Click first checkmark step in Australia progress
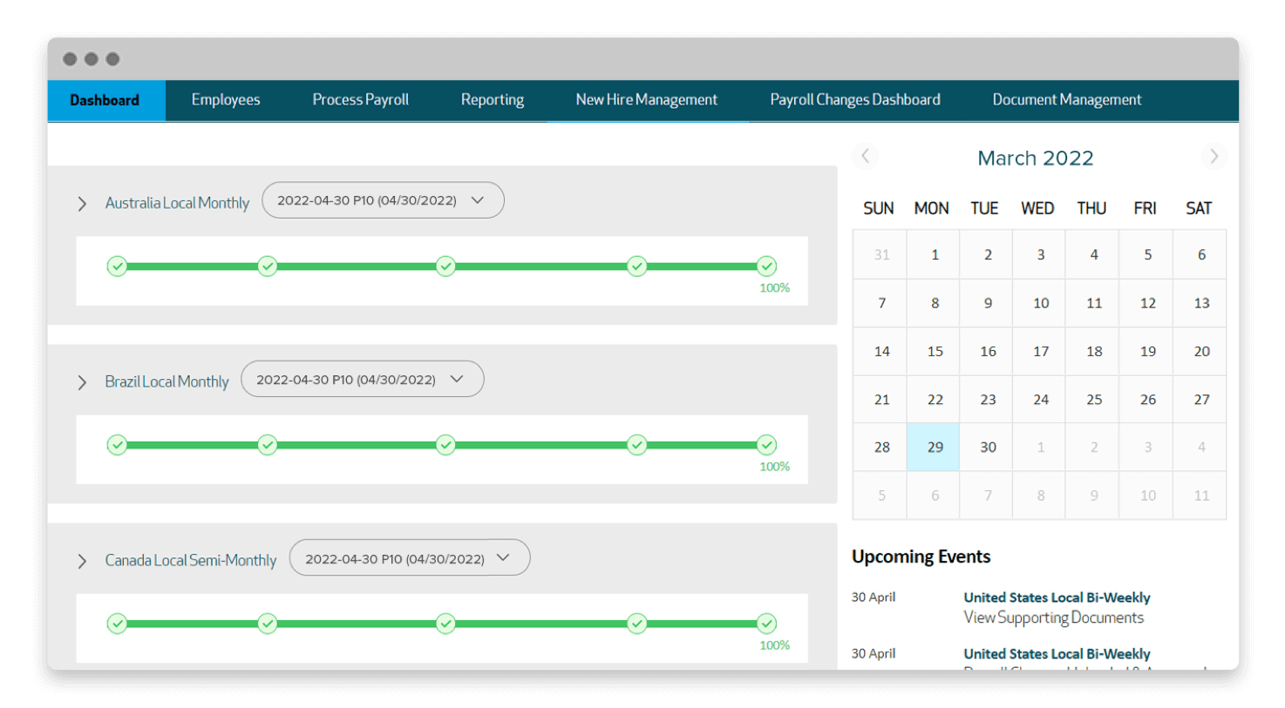Screen dimensions: 1285x708 pyautogui.click(x=117, y=266)
